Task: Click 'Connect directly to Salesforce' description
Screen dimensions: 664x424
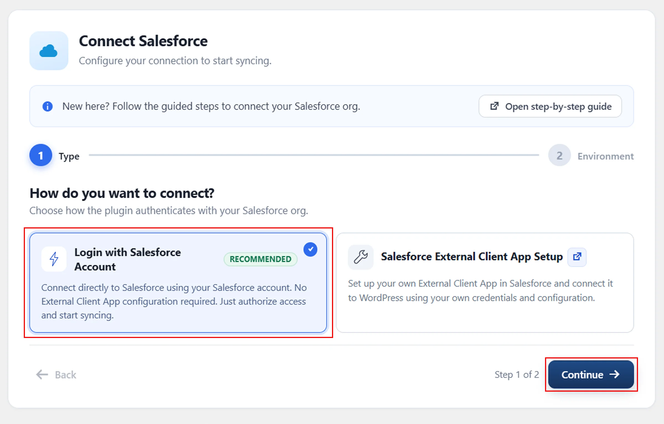Action: coord(174,301)
